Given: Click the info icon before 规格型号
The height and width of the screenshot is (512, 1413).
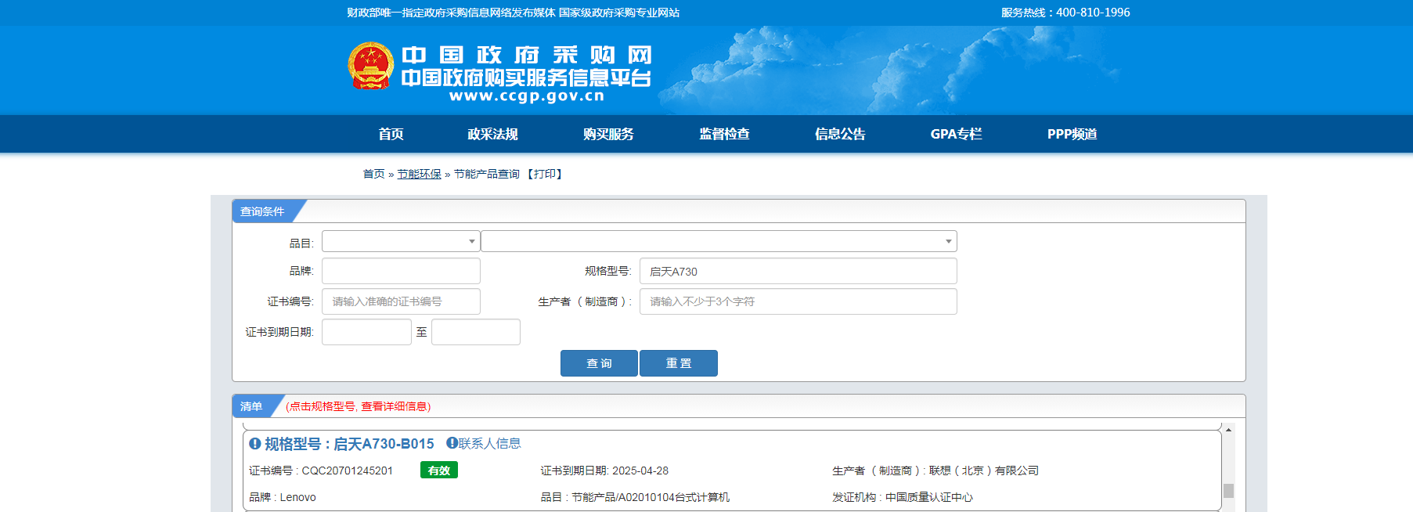Looking at the screenshot, I should [x=254, y=443].
